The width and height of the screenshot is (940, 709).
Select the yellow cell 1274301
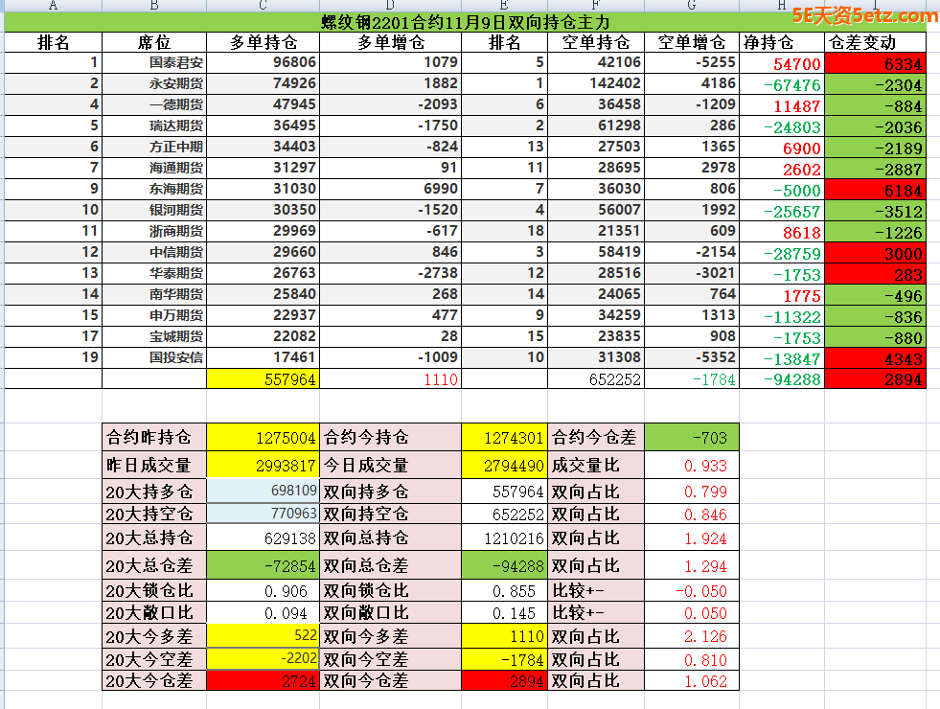tap(504, 438)
